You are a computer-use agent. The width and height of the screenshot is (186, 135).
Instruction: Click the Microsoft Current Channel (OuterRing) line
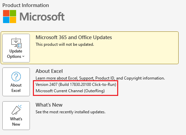coord(70,91)
